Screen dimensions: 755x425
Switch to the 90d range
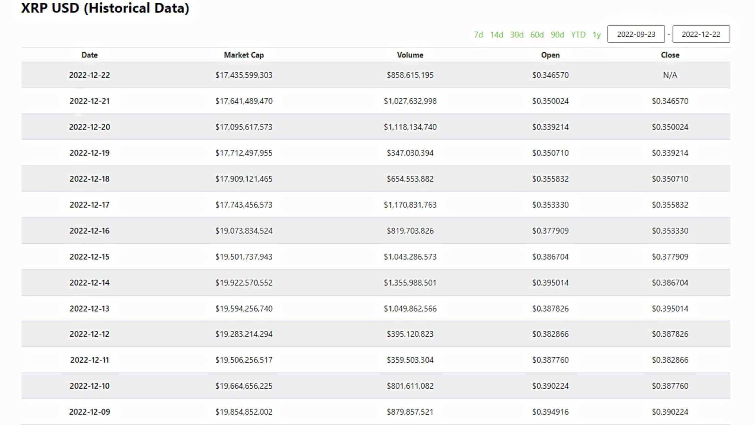pos(557,35)
